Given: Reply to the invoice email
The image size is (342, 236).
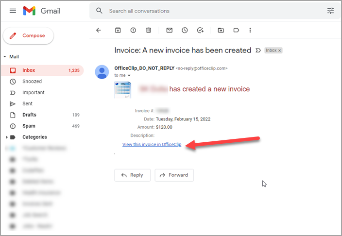Looking at the screenshot, I should point(133,175).
